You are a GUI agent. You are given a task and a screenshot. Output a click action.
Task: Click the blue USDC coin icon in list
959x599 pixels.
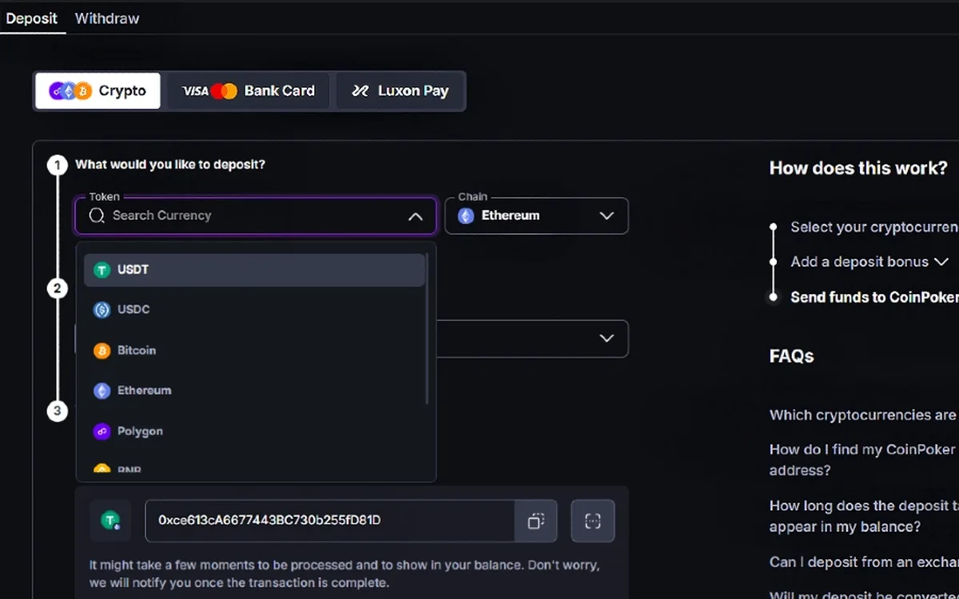tap(101, 310)
